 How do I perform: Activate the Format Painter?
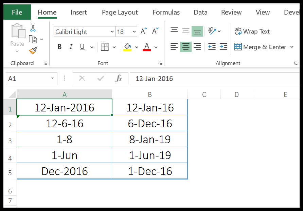coord(33,50)
